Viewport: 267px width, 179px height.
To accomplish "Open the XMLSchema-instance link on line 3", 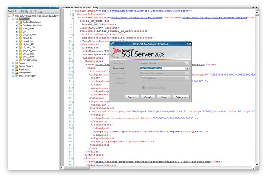I will pos(215,17).
